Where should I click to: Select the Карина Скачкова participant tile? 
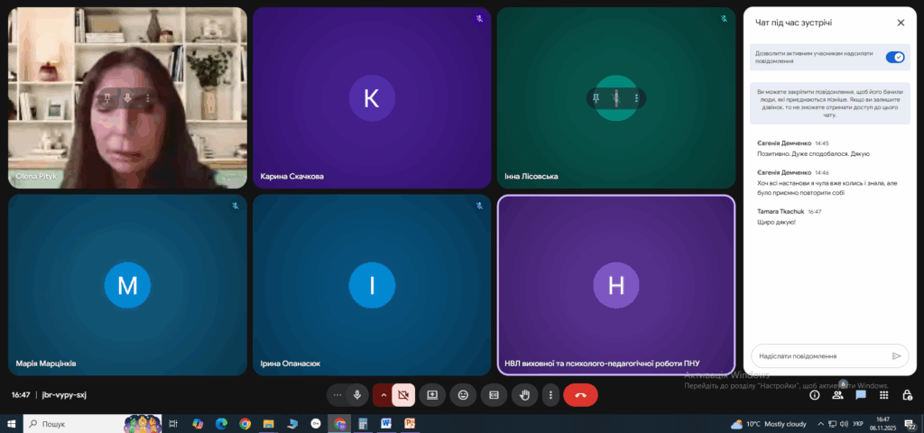[372, 97]
